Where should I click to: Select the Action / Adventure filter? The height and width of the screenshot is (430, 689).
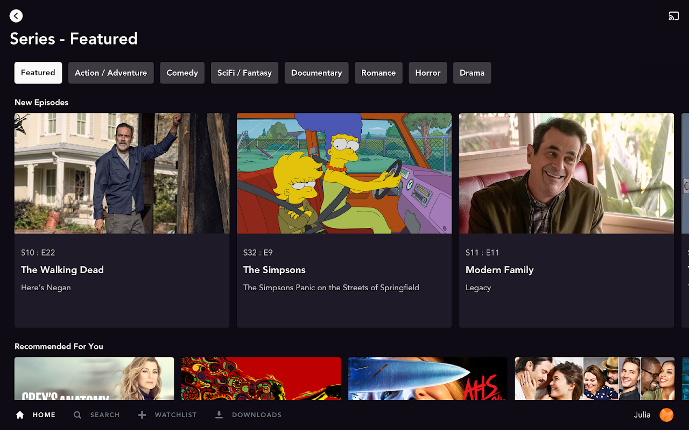click(x=111, y=73)
